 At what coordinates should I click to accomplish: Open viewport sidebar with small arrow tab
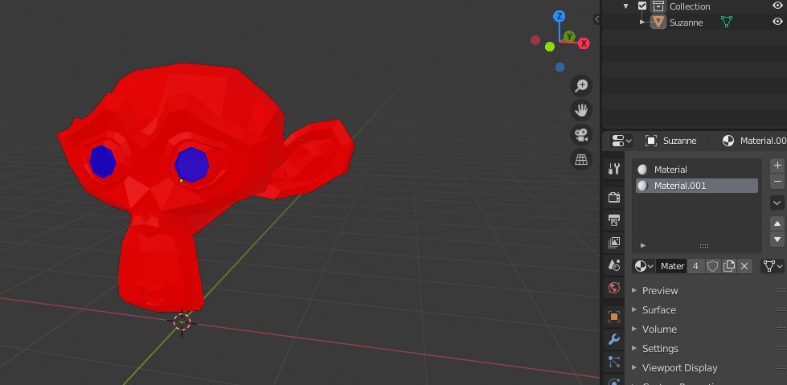596,19
